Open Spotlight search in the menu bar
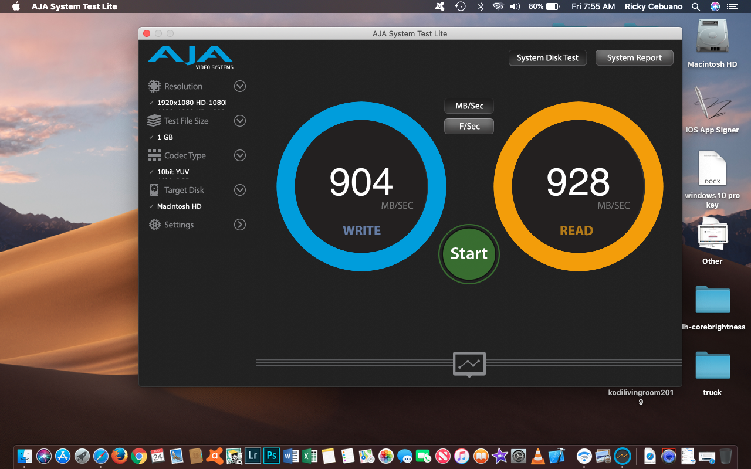 [x=696, y=6]
